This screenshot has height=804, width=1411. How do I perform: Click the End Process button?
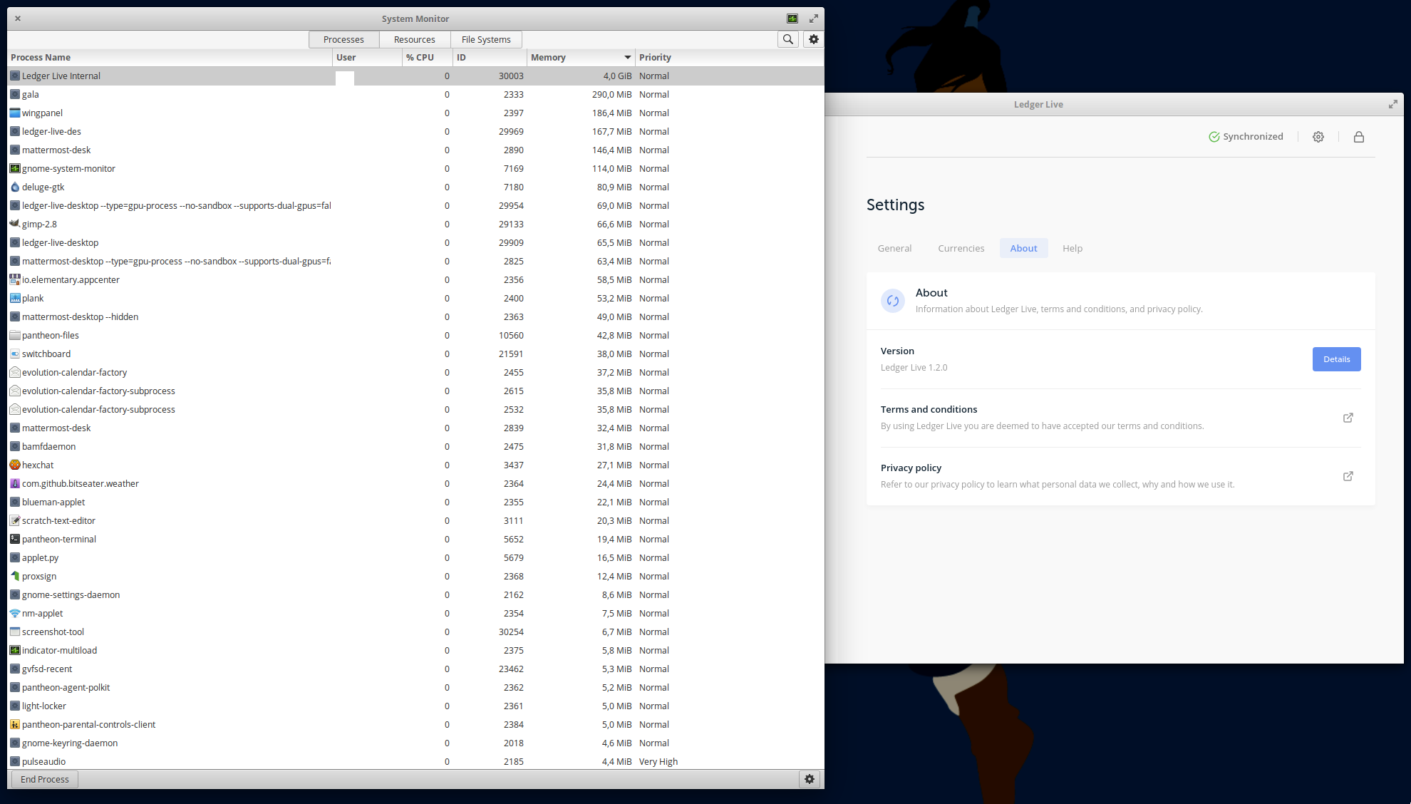pyautogui.click(x=45, y=779)
